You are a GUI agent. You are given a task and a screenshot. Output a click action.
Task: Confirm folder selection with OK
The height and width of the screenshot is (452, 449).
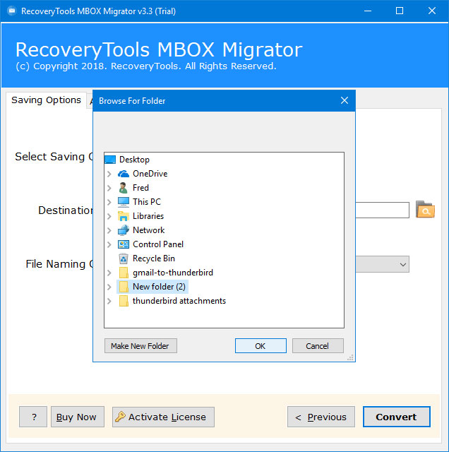click(261, 345)
